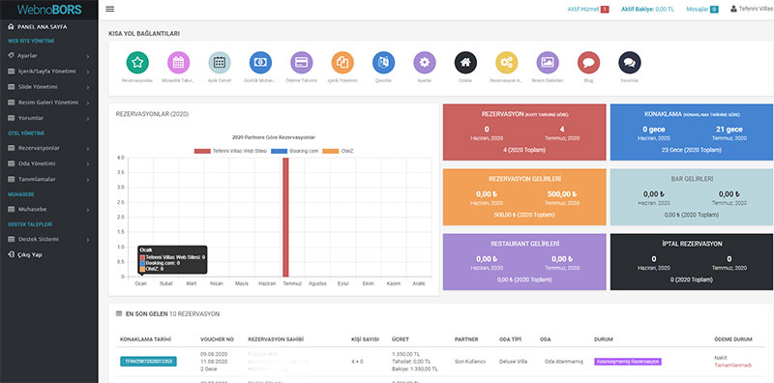The width and height of the screenshot is (774, 383).
Task: Open the Resim Galerileri picture icon
Action: click(x=548, y=63)
